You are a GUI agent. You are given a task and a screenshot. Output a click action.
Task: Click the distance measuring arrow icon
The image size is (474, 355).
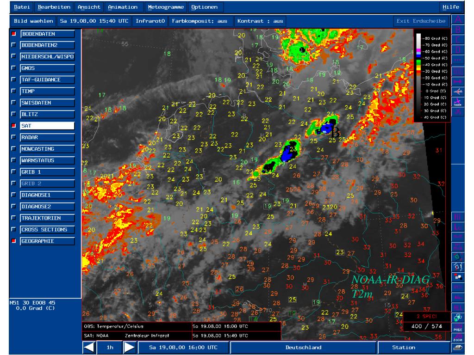458,81
